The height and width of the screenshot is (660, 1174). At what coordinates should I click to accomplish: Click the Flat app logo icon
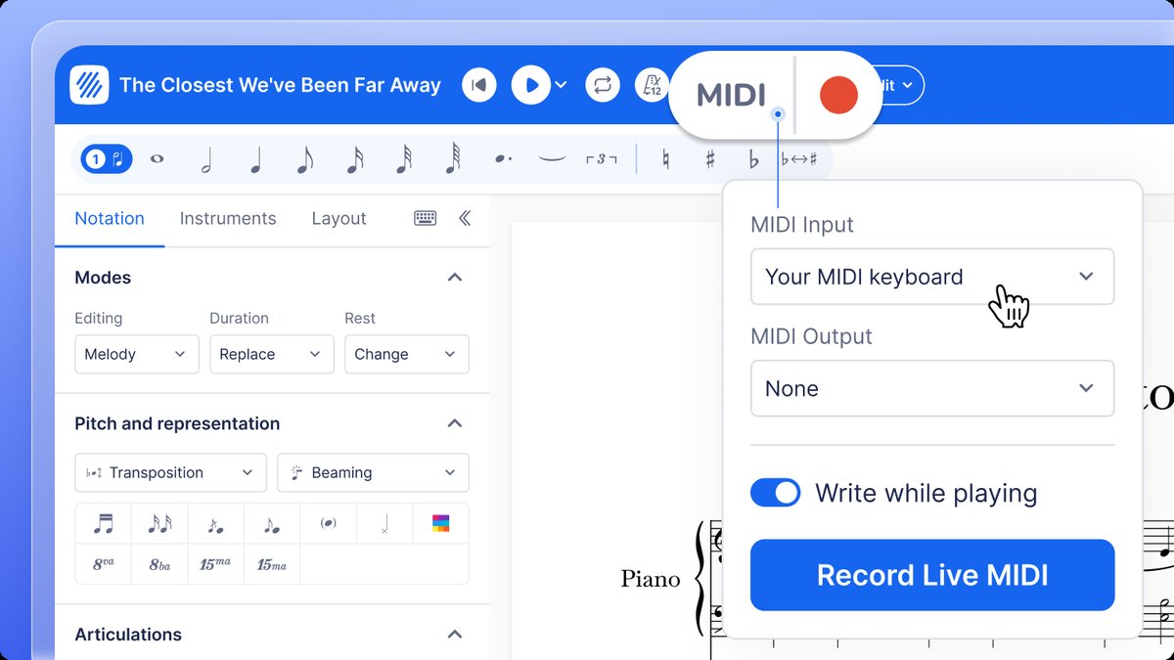89,85
